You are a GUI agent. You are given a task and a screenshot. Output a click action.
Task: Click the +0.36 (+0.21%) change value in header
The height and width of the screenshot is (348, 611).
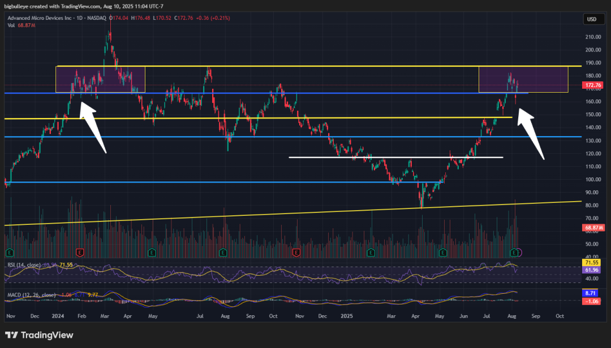pos(213,18)
